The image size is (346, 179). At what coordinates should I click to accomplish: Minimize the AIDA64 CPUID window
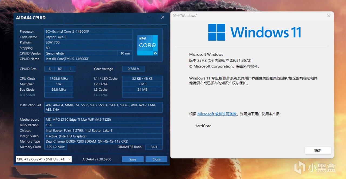point(149,18)
